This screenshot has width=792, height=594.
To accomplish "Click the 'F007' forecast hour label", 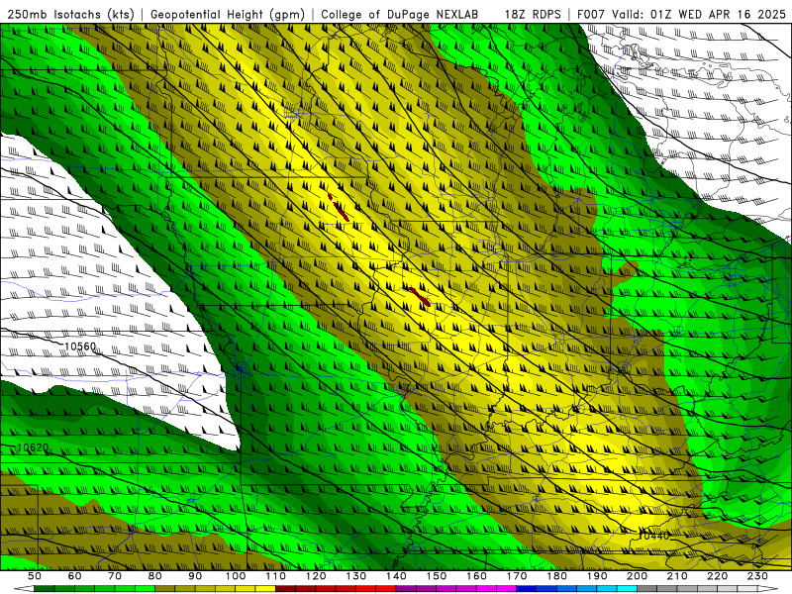I will tap(592, 15).
